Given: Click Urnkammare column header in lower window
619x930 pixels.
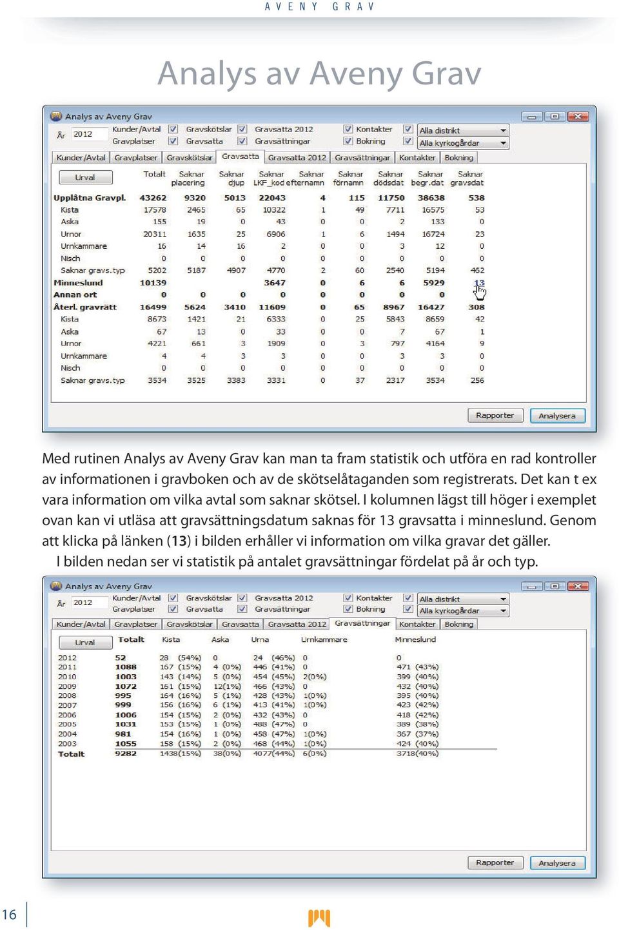Looking at the screenshot, I should 324,640.
